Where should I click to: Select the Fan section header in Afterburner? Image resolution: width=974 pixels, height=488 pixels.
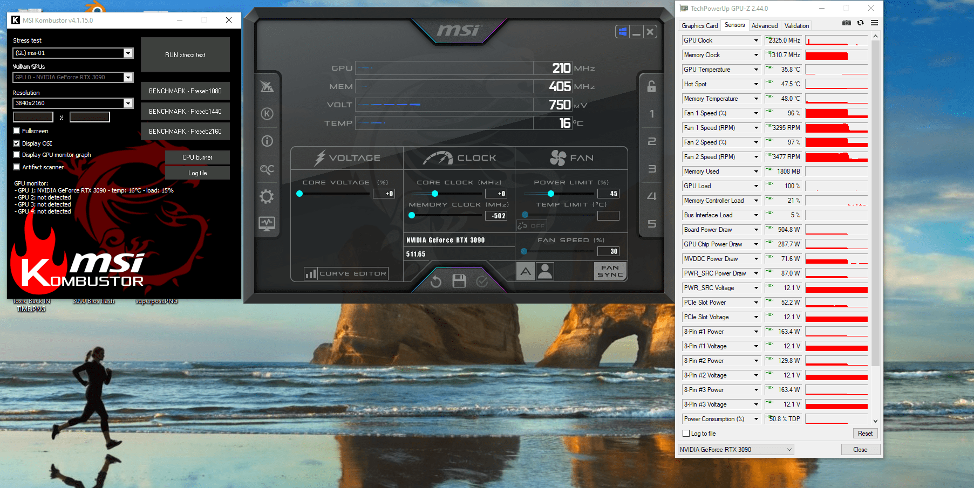pyautogui.click(x=571, y=158)
